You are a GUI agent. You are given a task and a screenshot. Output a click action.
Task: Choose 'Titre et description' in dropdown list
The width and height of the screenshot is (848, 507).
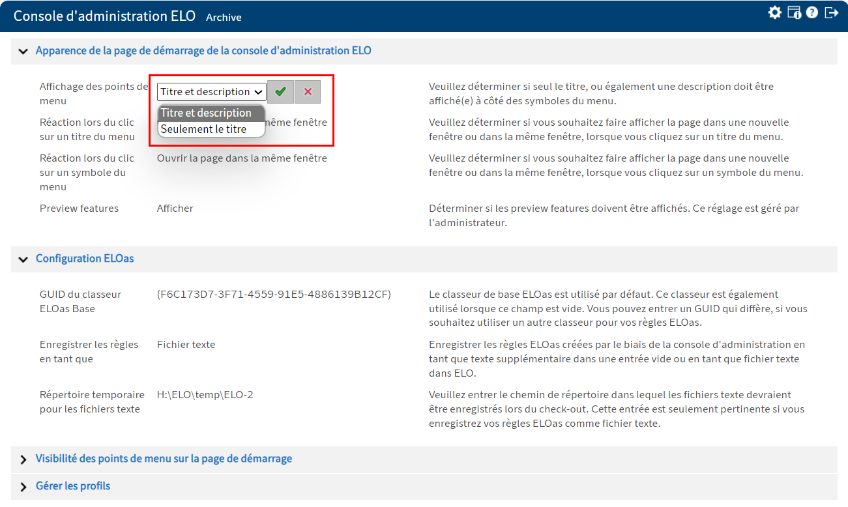tap(212, 113)
